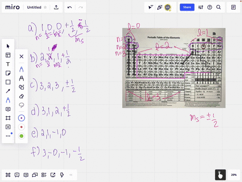Viewport: 242px width, 182px height.
Task: Choose the lasso selection tool
Action: click(21, 105)
